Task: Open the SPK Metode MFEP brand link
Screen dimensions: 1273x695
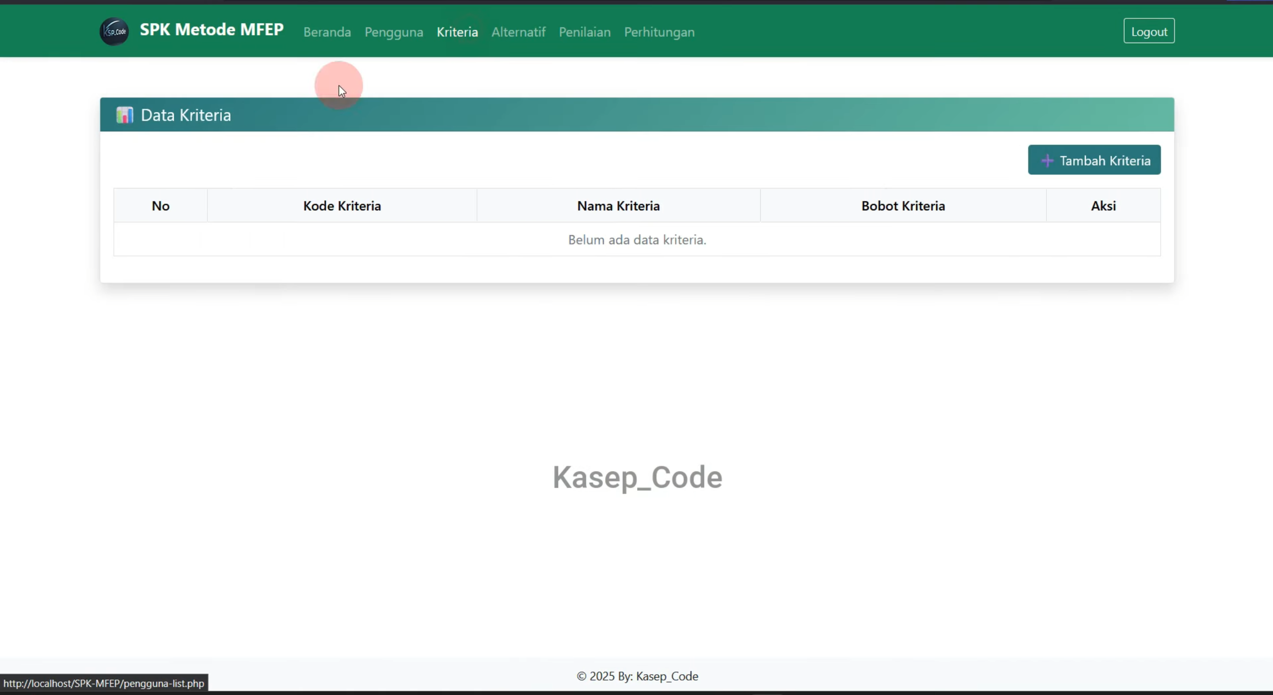Action: tap(211, 30)
